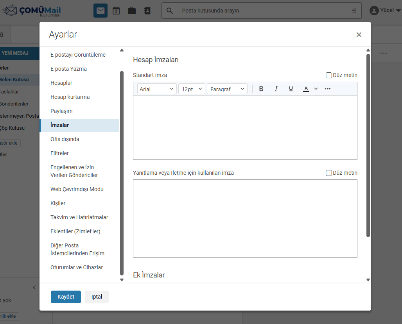The width and height of the screenshot is (402, 324).
Task: Open the Arial font family dropdown
Action: click(157, 89)
